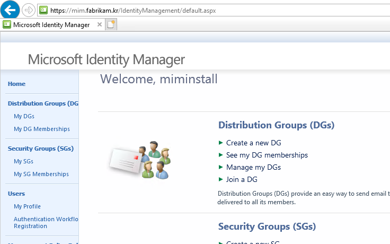
Task: Click the browser forward arrow button
Action: click(x=29, y=10)
